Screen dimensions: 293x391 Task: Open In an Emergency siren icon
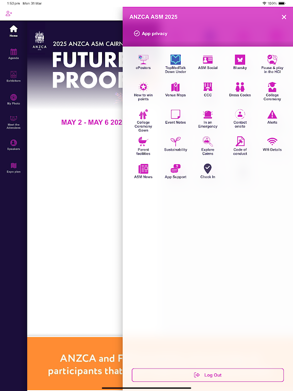tap(208, 114)
